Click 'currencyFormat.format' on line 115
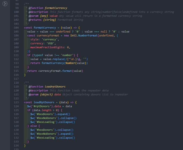 (55, 71)
